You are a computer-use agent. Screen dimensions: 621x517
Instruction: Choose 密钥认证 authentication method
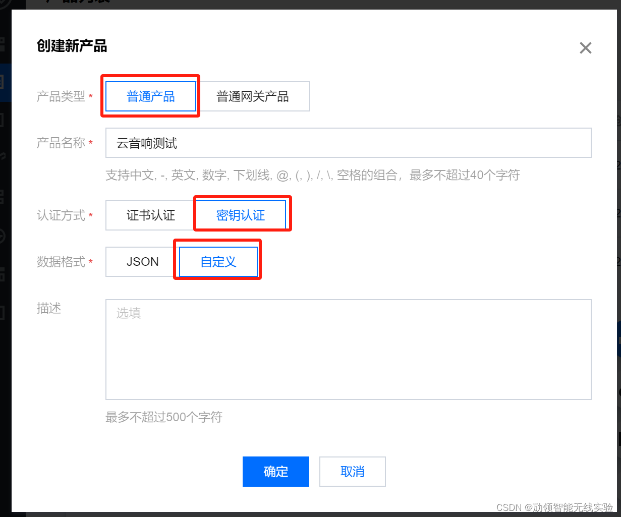[241, 214]
